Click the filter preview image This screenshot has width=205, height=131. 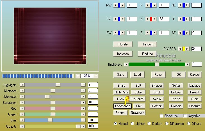point(50,36)
